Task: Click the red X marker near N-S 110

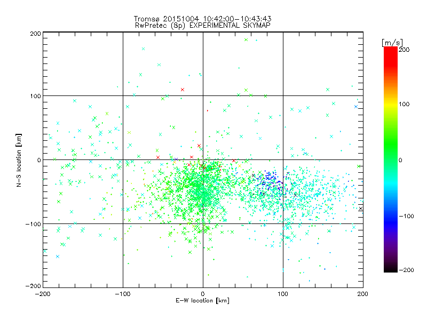Action: point(183,90)
